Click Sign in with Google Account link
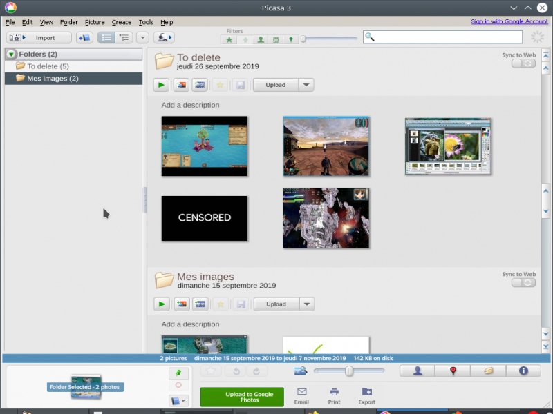553x414 pixels. (x=509, y=21)
